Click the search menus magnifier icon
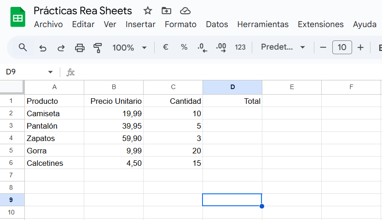 [x=23, y=47]
